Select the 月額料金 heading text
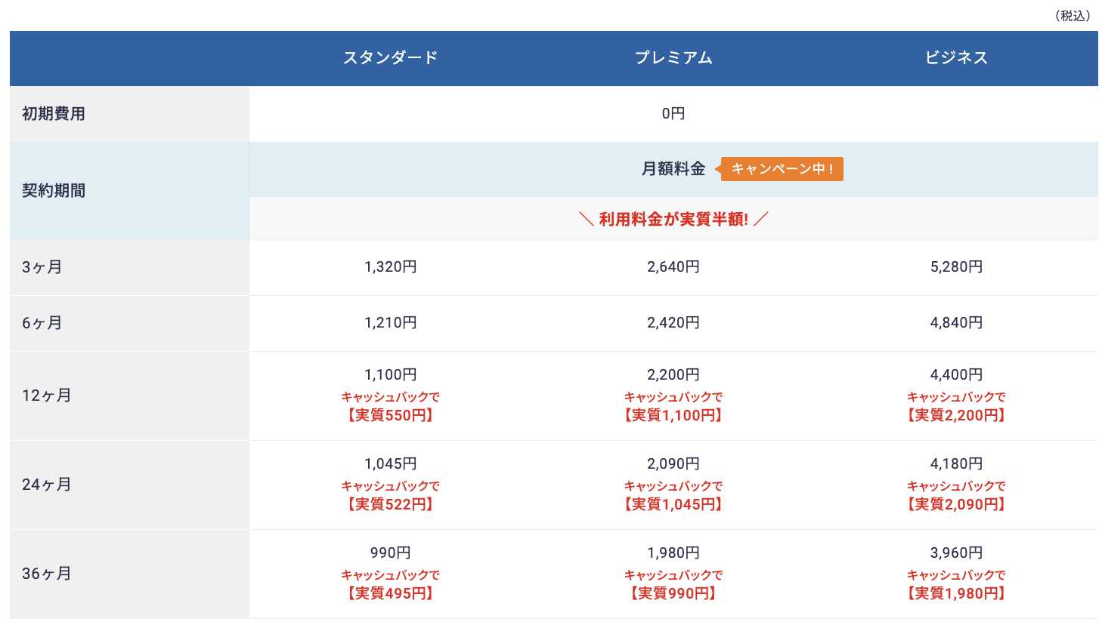The height and width of the screenshot is (628, 1102). (x=673, y=169)
